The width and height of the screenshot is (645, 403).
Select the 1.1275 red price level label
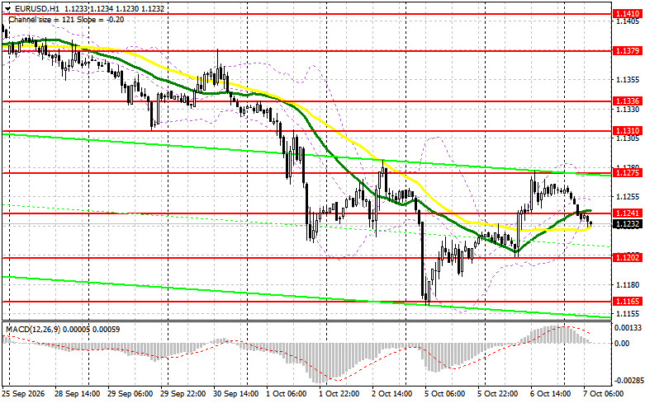point(628,173)
